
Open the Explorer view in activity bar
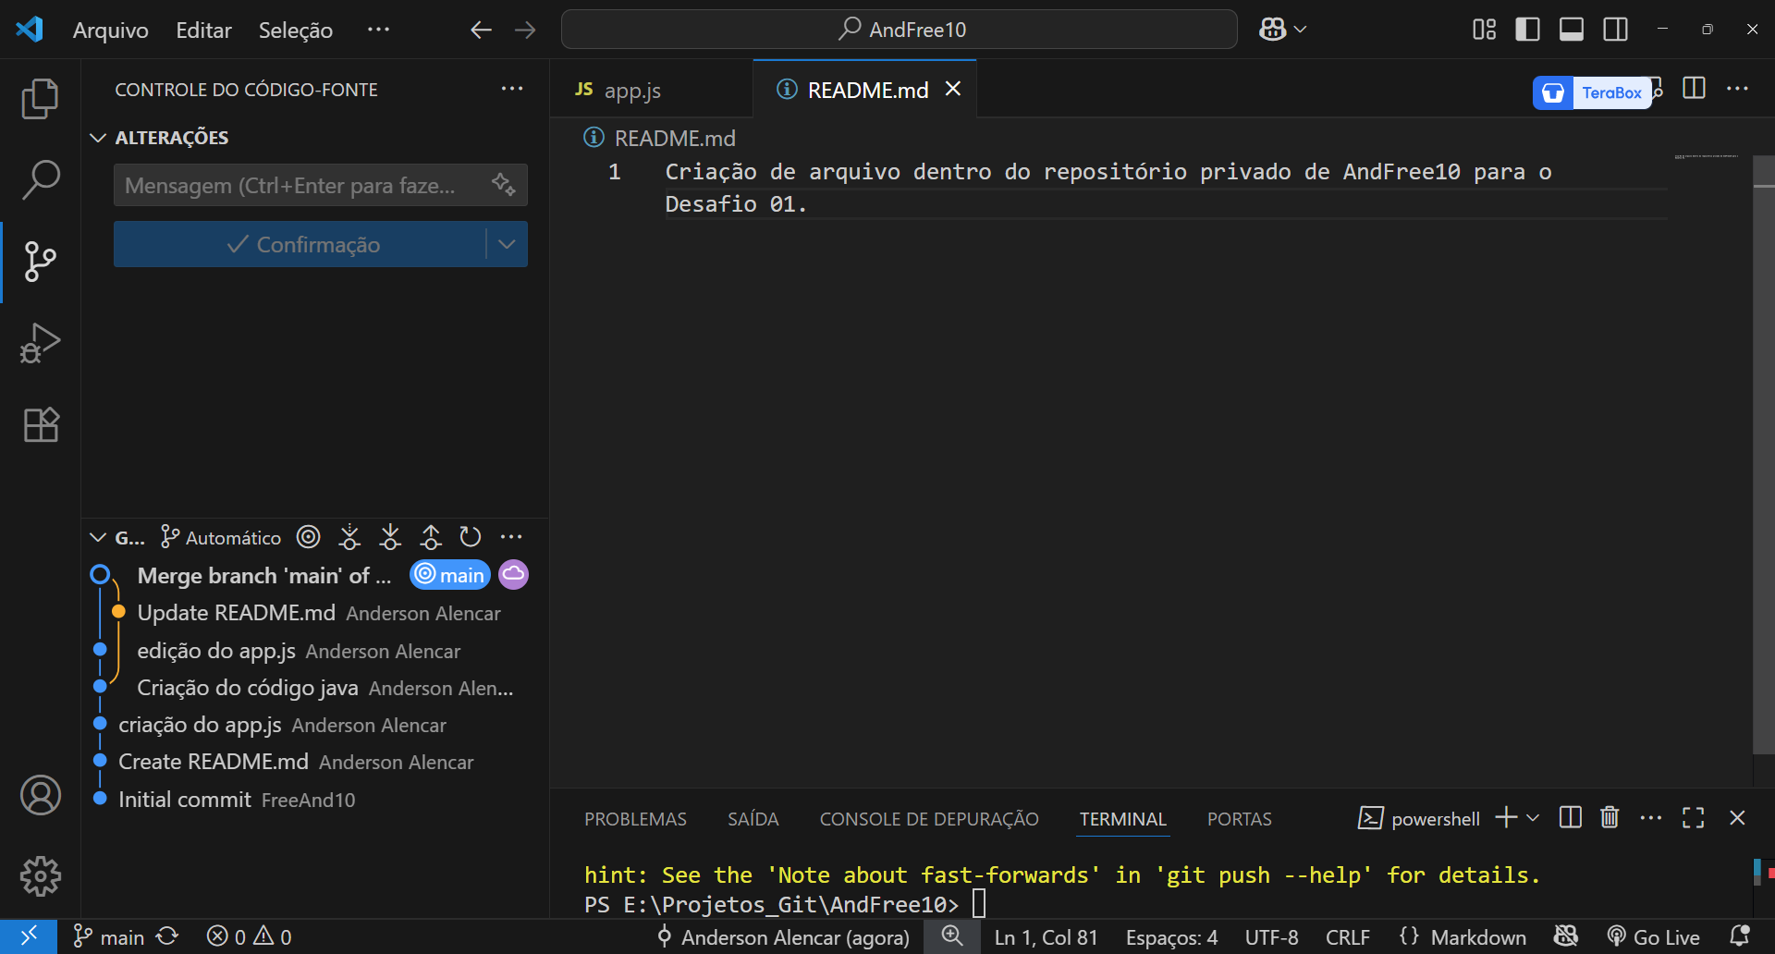pos(40,99)
